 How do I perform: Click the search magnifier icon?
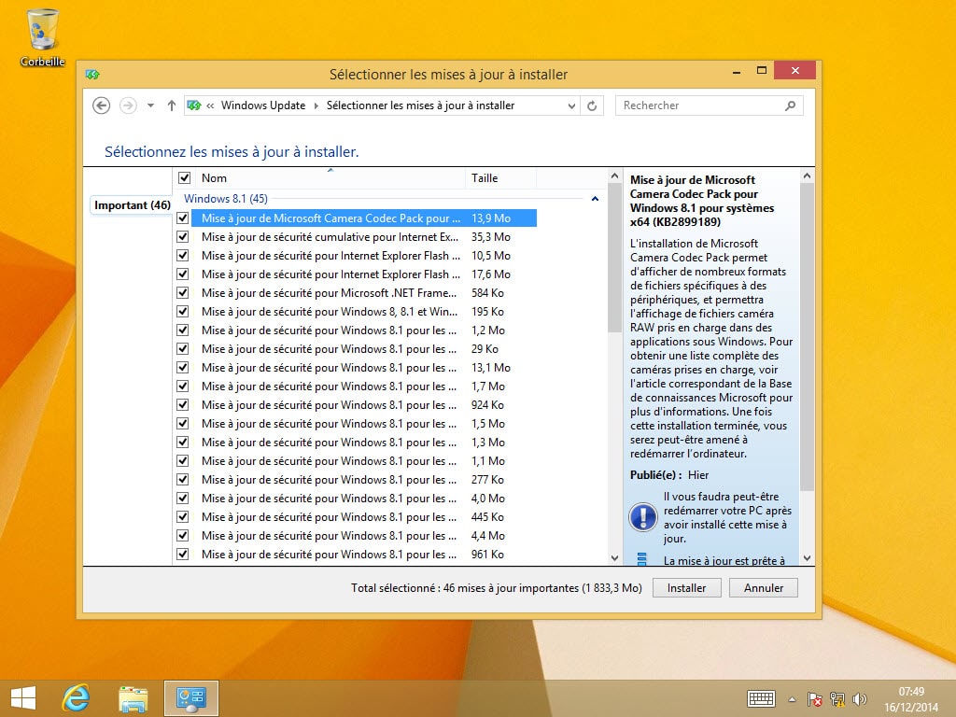point(790,105)
